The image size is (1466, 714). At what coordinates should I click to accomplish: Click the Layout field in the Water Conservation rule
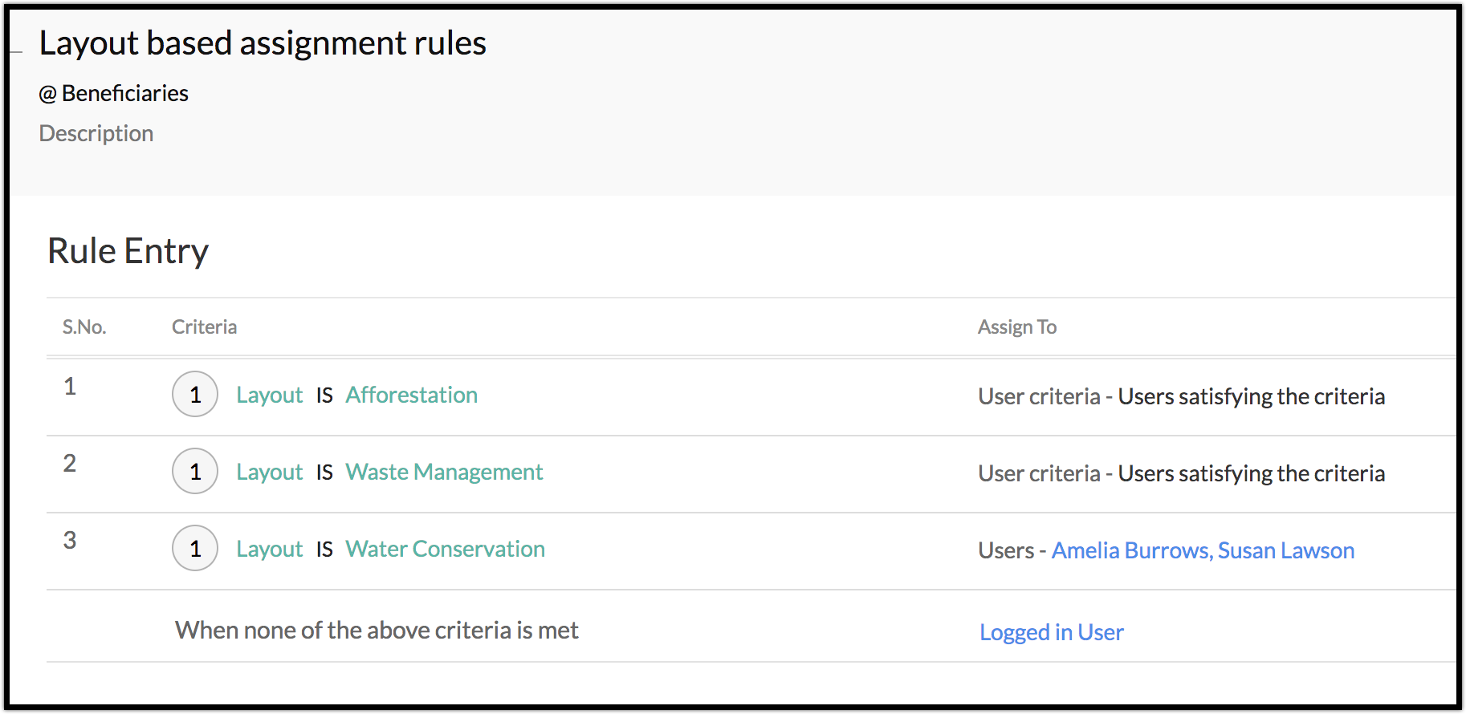click(x=269, y=549)
